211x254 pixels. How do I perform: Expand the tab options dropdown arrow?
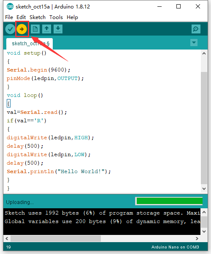pos(194,43)
